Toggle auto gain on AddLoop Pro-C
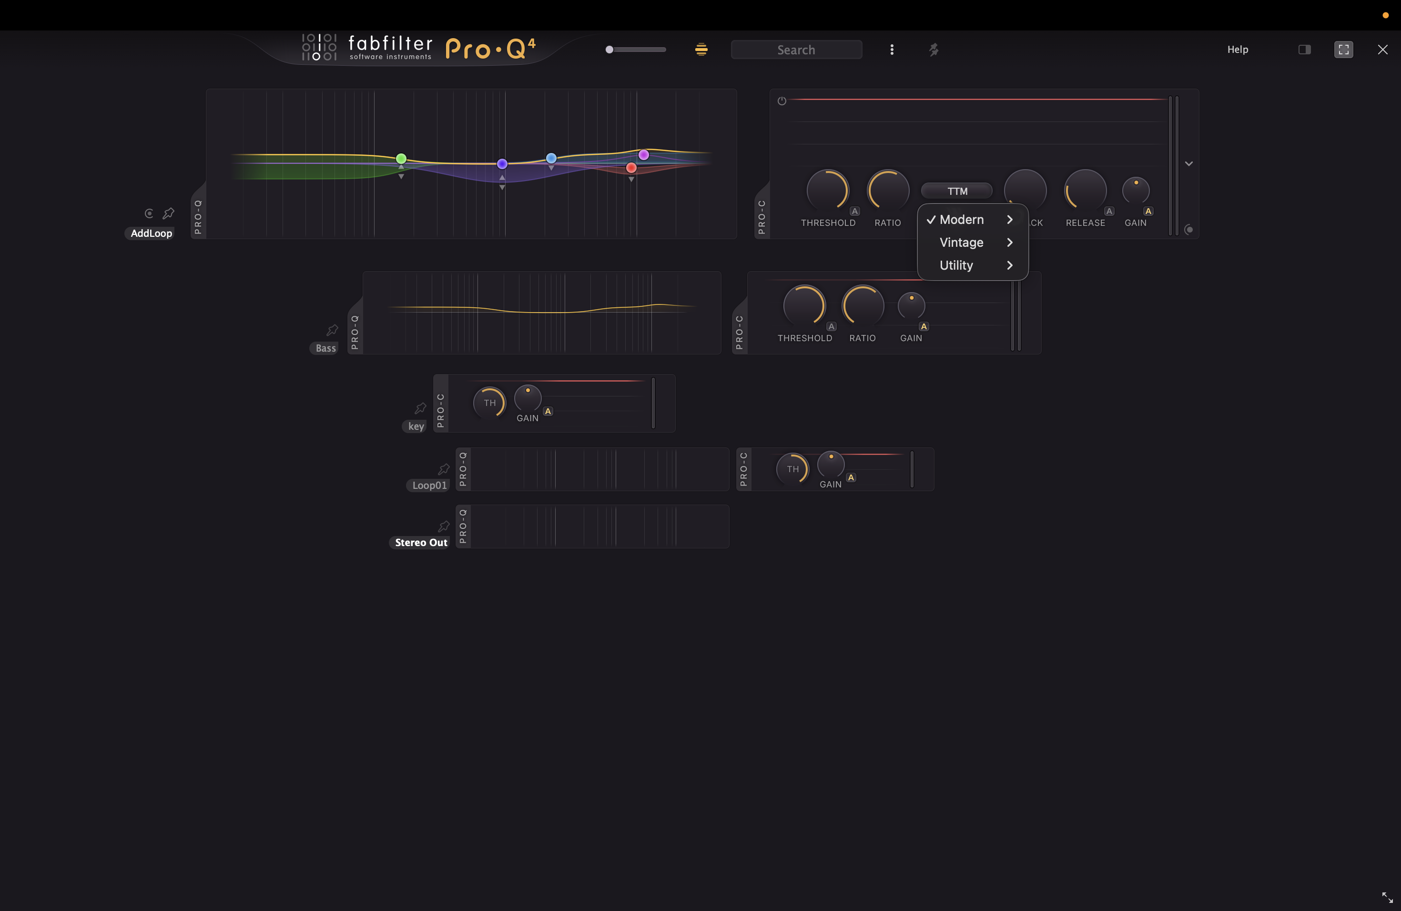 coord(1148,211)
